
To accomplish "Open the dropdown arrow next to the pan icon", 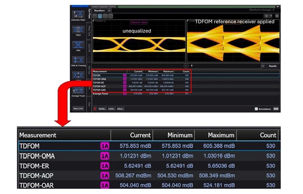I will [270, 15].
